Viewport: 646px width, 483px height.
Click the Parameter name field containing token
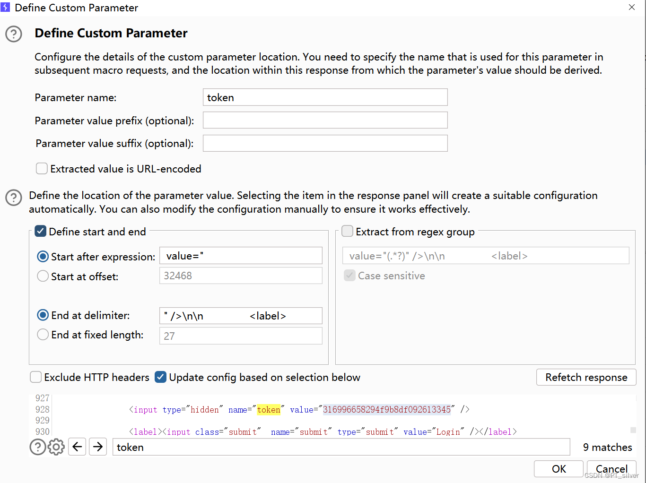(x=325, y=97)
